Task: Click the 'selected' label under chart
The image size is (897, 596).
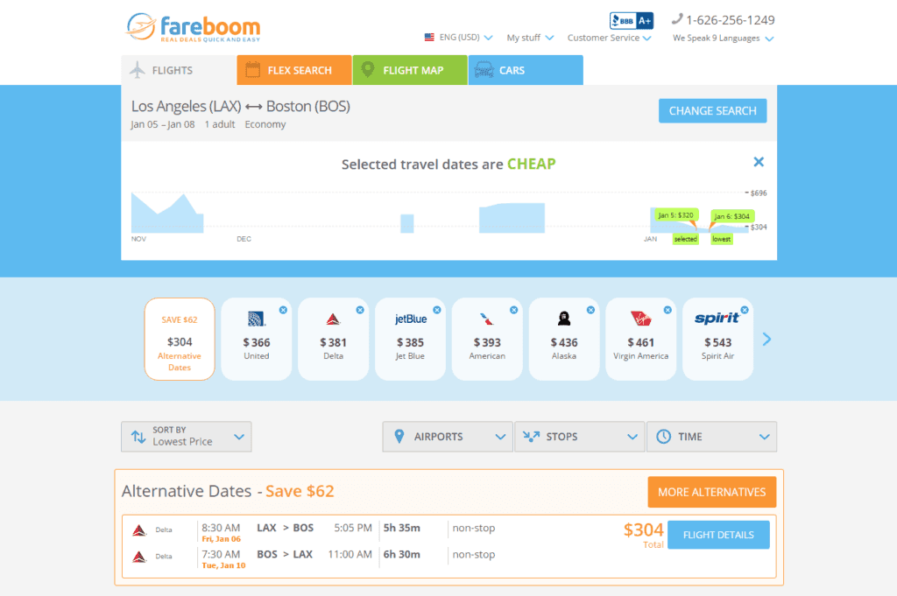Action: point(685,239)
